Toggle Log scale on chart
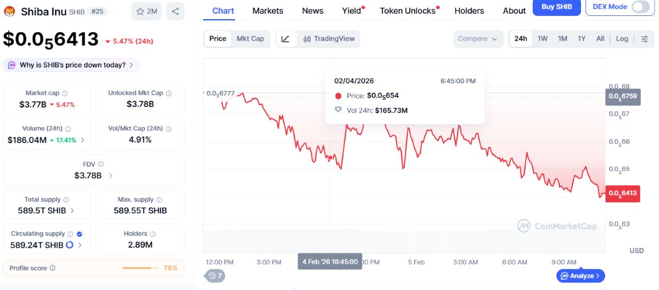The width and height of the screenshot is (659, 290). coord(622,38)
